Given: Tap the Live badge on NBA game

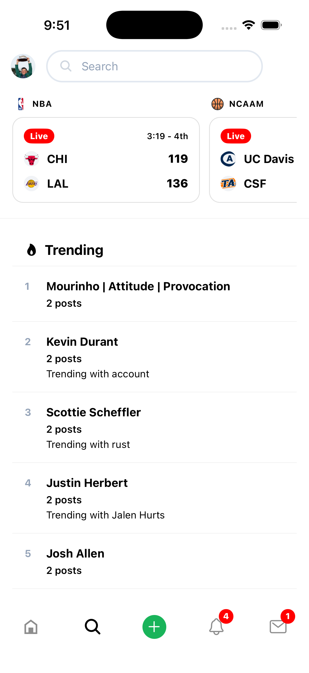Looking at the screenshot, I should click(x=39, y=136).
